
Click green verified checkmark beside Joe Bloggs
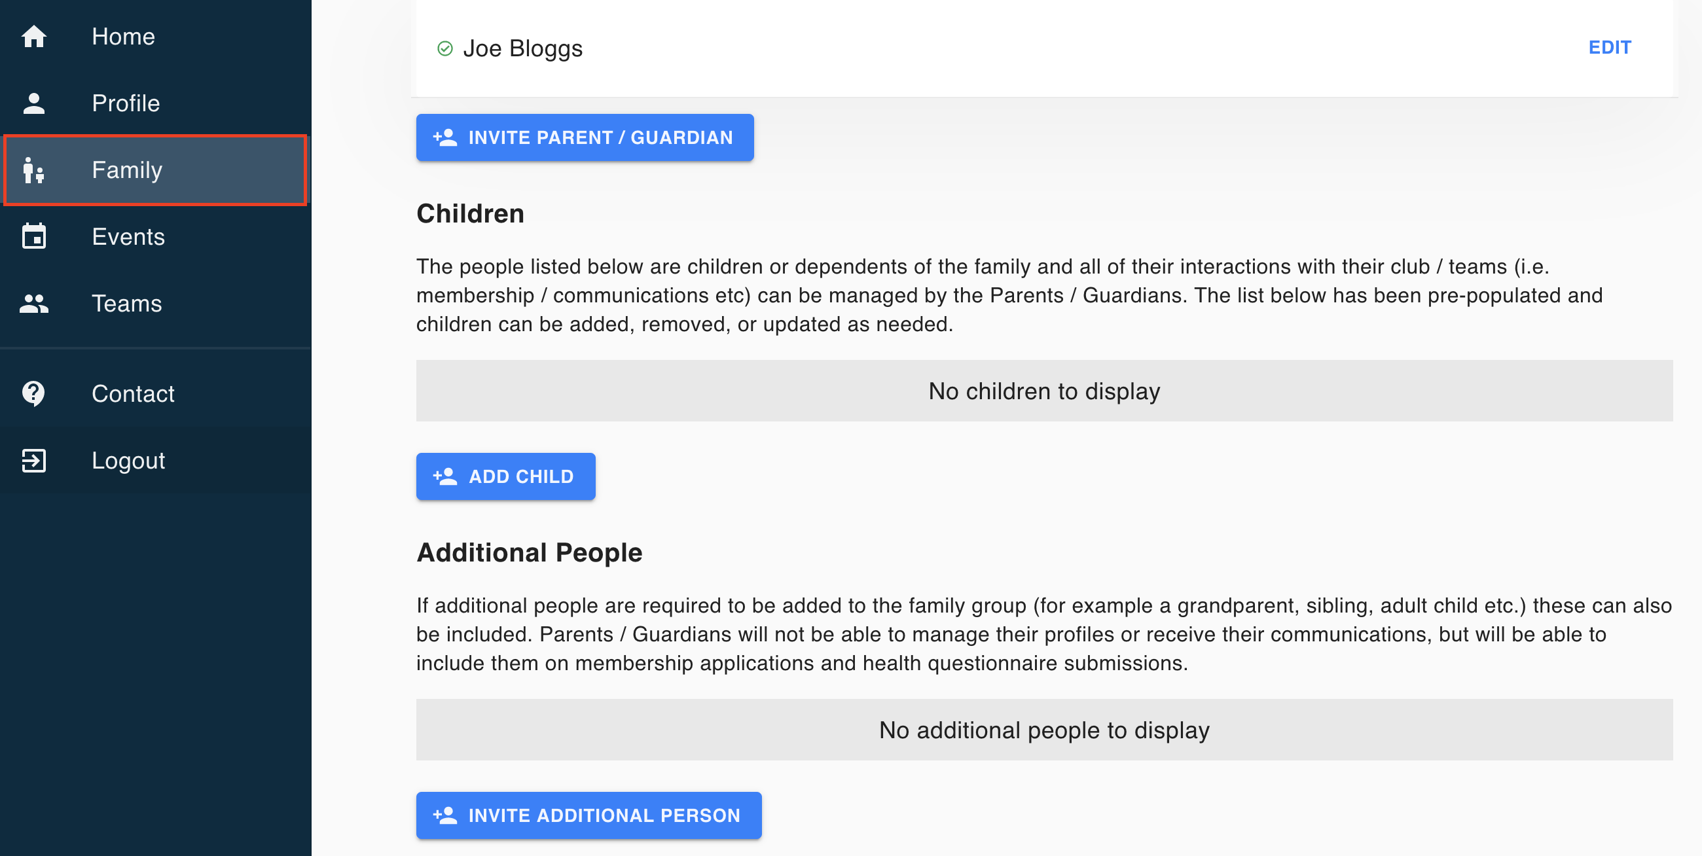click(x=445, y=48)
